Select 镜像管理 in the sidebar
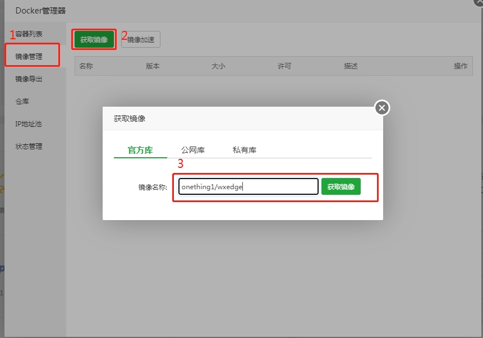The width and height of the screenshot is (483, 338). (x=29, y=57)
